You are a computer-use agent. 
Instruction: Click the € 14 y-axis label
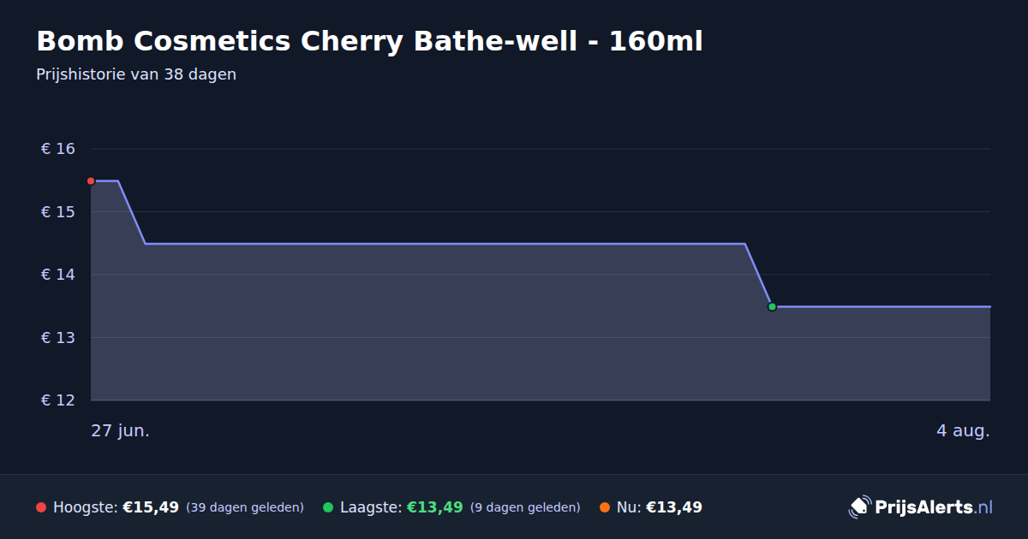(58, 275)
